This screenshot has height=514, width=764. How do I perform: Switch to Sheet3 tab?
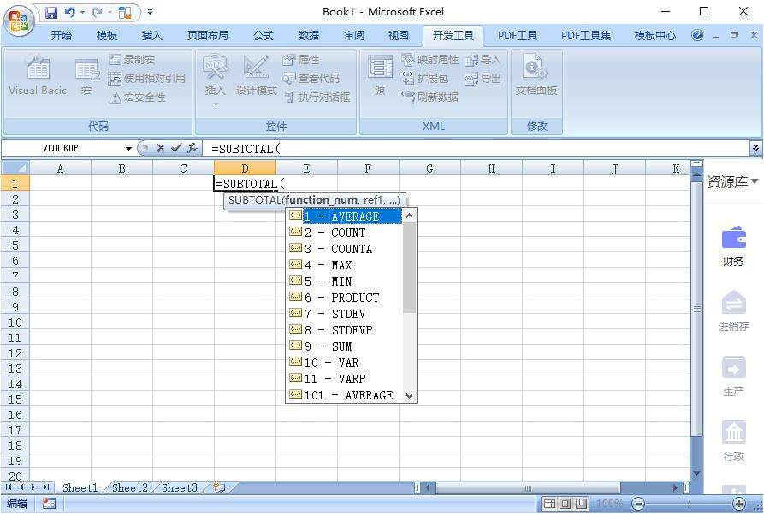180,487
